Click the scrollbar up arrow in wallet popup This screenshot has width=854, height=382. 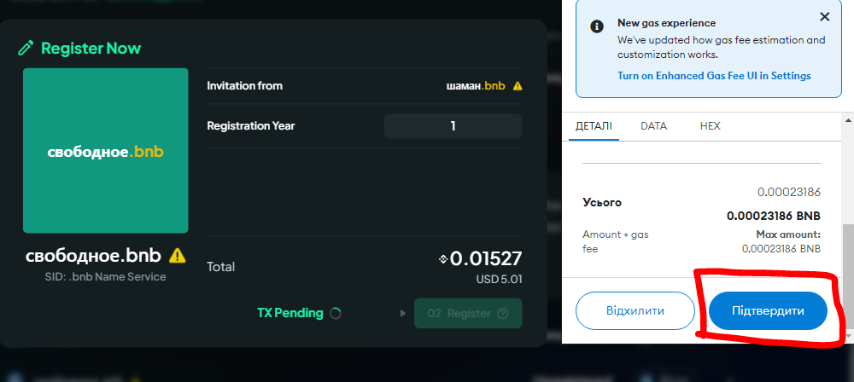point(848,119)
